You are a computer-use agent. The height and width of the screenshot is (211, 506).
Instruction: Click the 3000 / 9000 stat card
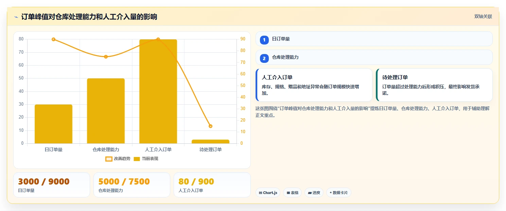point(52,185)
